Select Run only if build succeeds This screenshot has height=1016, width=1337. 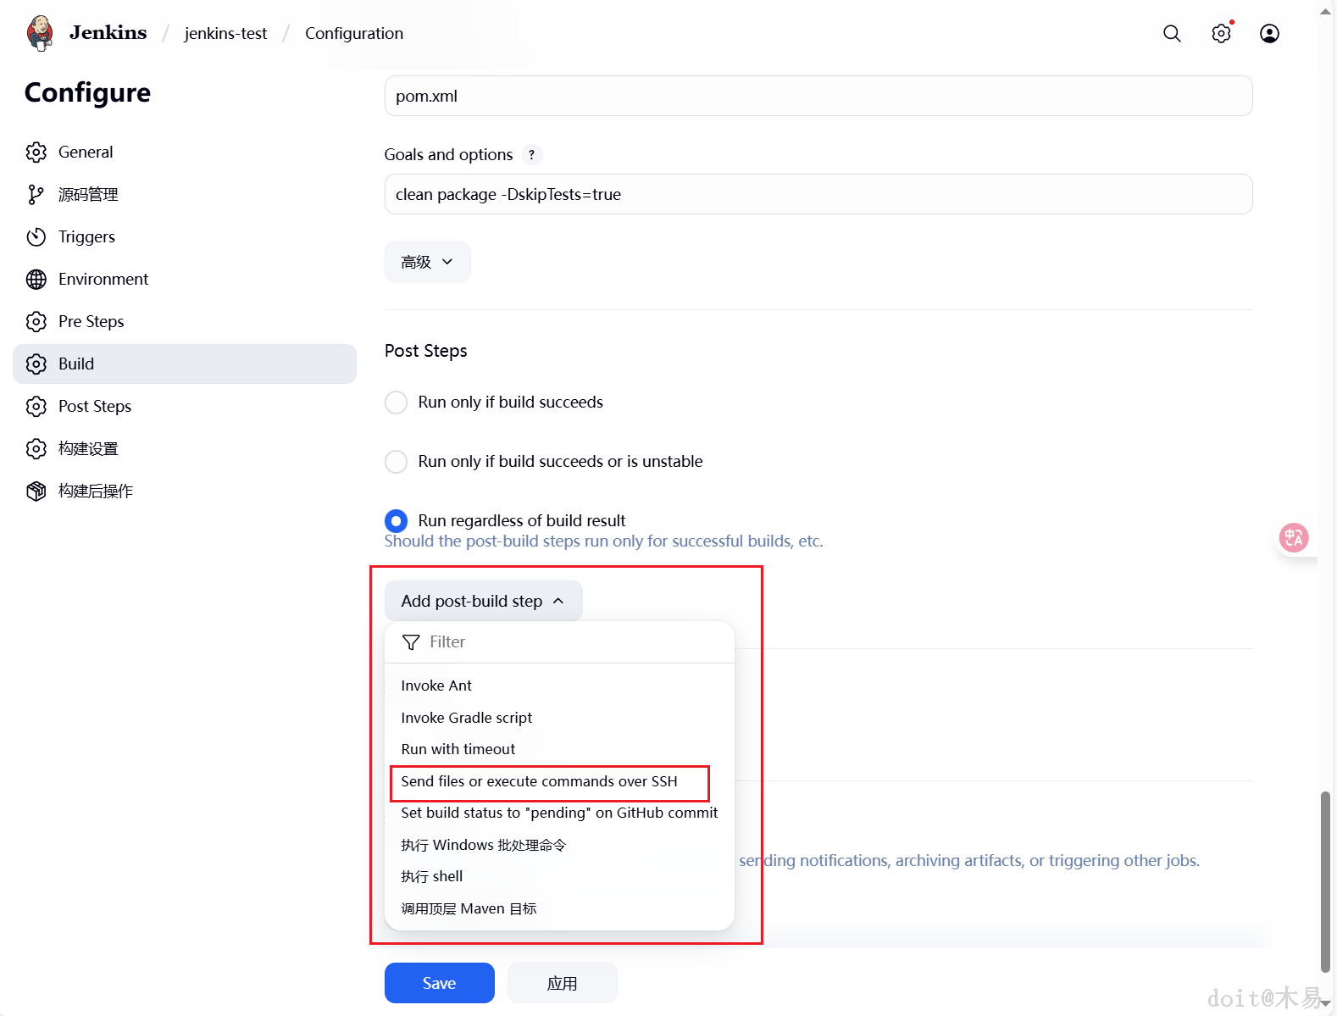(x=396, y=403)
